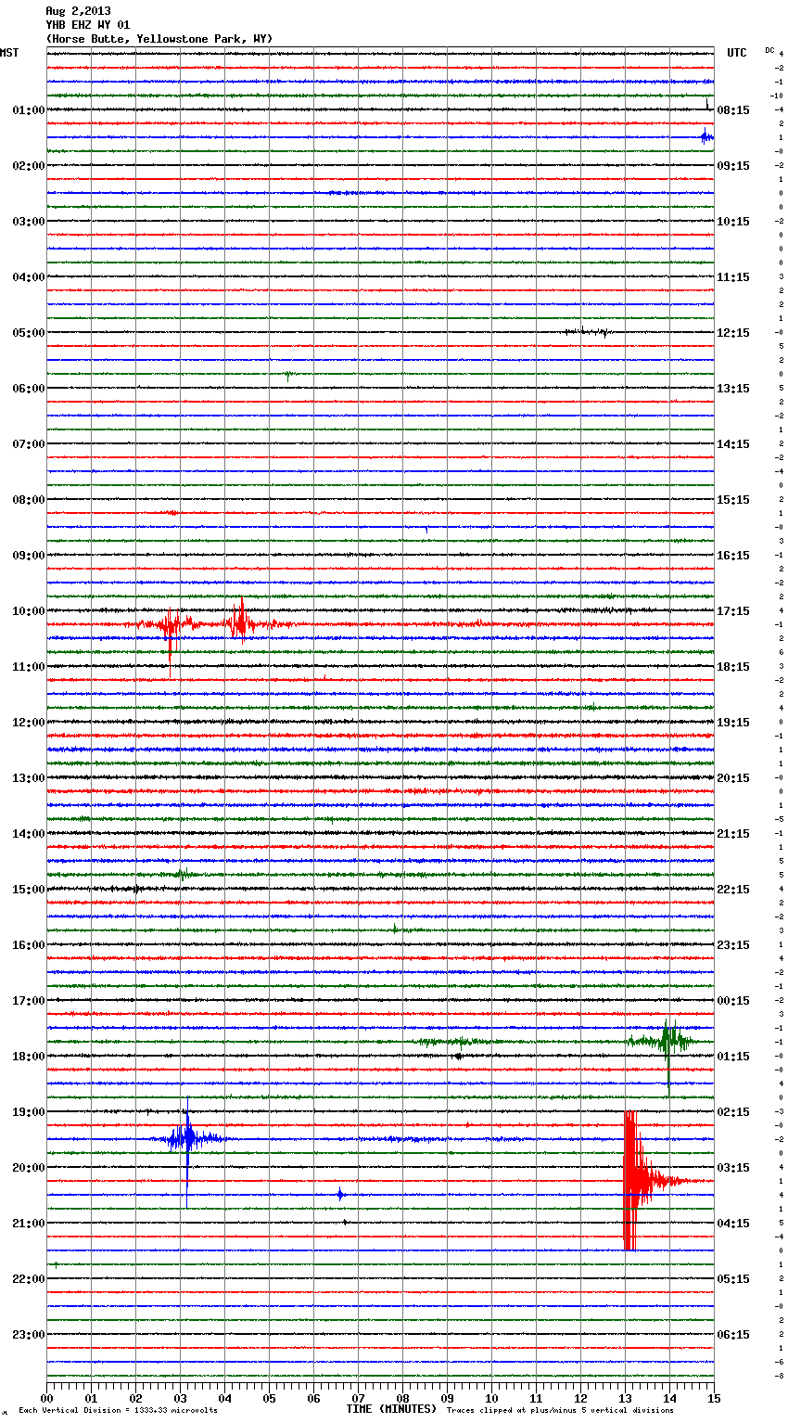788x1423 pixels.
Task: Click the TIME (MINUTES) axis title
Action: pyautogui.click(x=391, y=1409)
